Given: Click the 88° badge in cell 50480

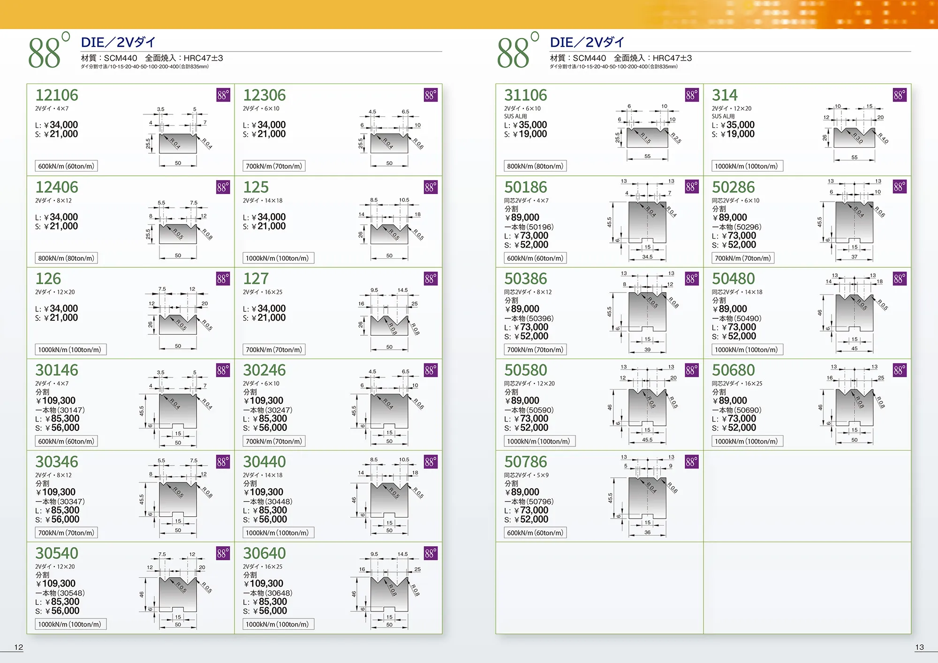Looking at the screenshot, I should pos(900,279).
